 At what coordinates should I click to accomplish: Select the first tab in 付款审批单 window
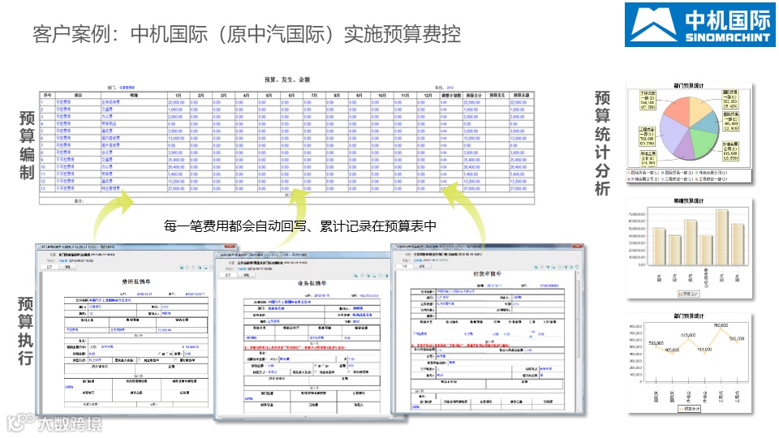(x=404, y=266)
